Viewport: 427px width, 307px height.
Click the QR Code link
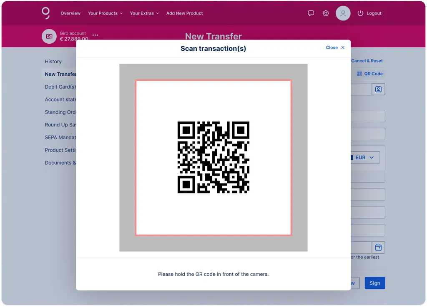[373, 74]
